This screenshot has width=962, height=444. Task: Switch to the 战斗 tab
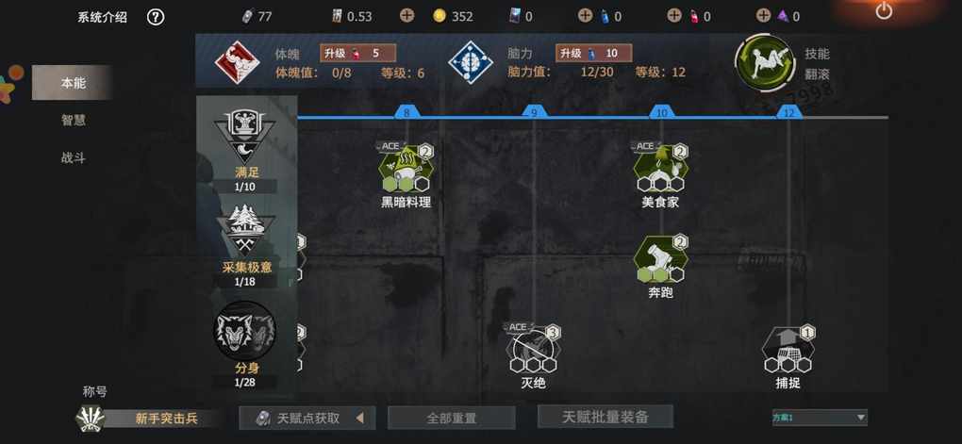click(73, 158)
